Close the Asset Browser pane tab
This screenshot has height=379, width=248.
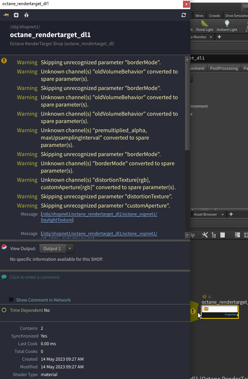[223, 214]
